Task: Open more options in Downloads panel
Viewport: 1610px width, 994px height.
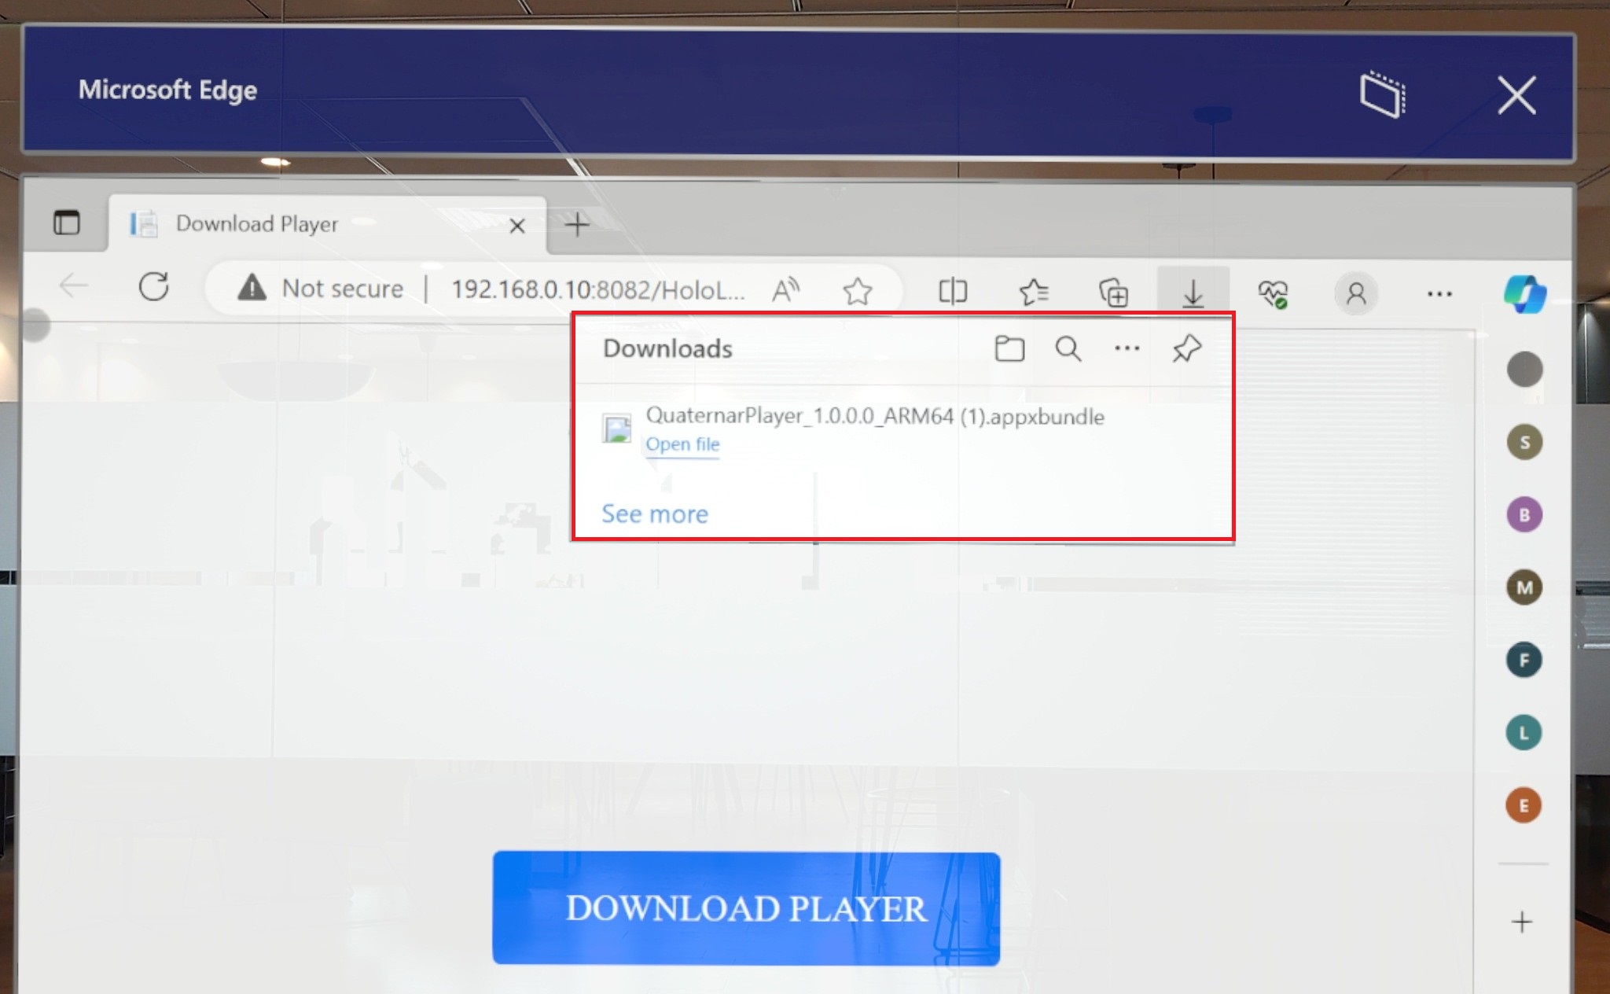Action: coord(1127,348)
